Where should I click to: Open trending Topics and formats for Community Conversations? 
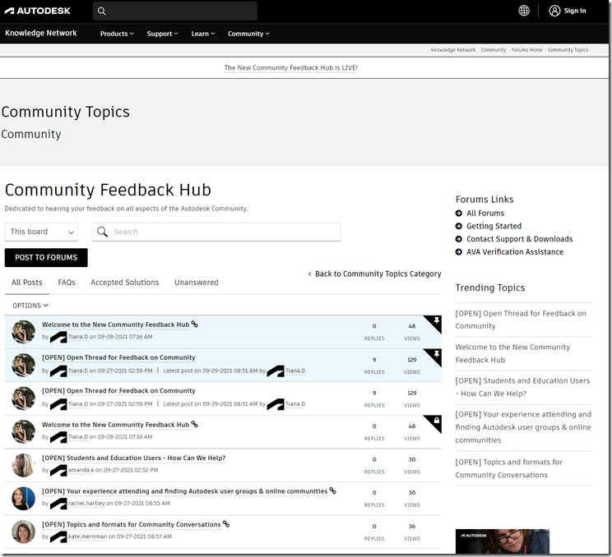coord(508,468)
